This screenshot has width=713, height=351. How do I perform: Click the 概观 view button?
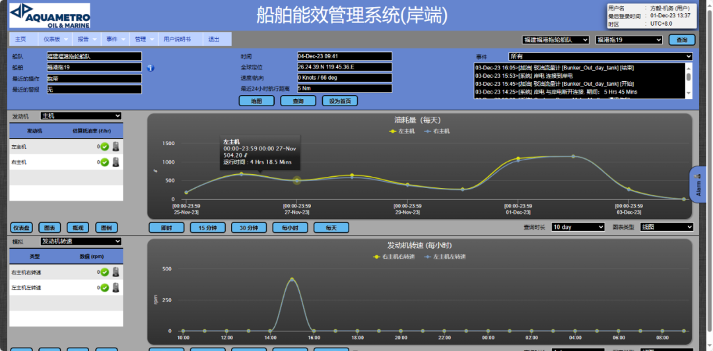pos(78,228)
